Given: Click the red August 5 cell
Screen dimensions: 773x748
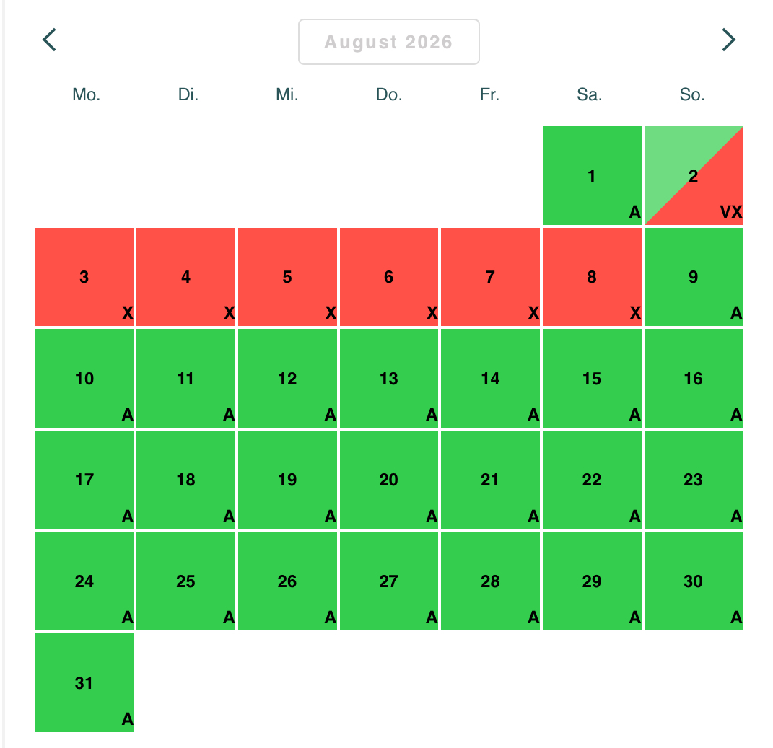Looking at the screenshot, I should 287,277.
